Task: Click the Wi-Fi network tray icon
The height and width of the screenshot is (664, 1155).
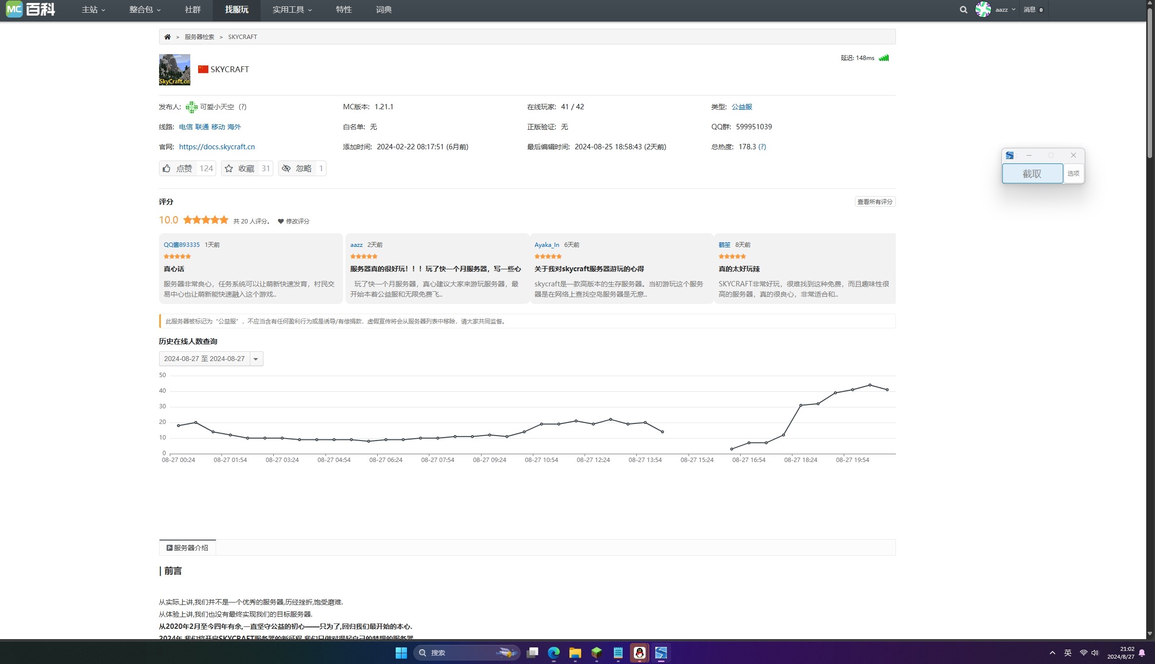Action: [x=1083, y=653]
